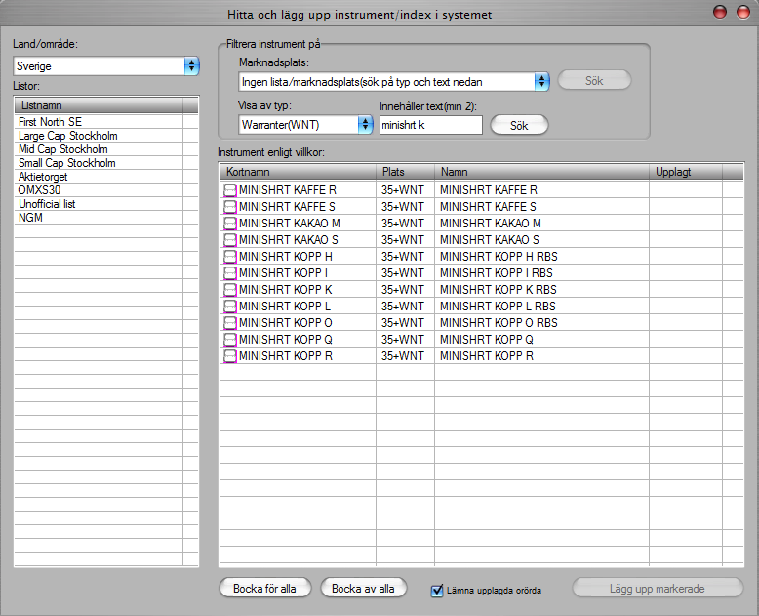Uncheck 'Lämna upplagda orörda' option

438,590
